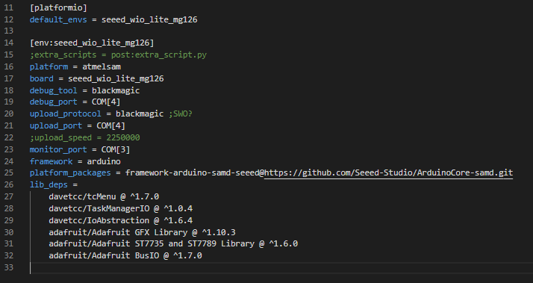The width and height of the screenshot is (533, 283).
Task: Select the monitor_port key
Action: (x=58, y=149)
